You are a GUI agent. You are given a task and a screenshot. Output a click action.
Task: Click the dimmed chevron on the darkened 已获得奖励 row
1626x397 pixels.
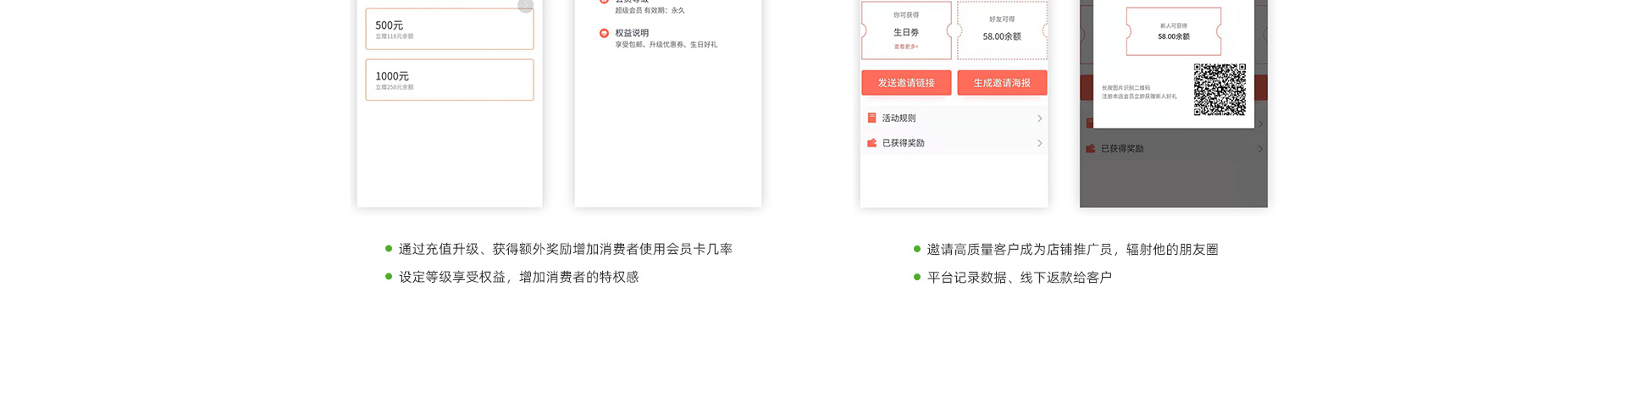[x=1260, y=149]
